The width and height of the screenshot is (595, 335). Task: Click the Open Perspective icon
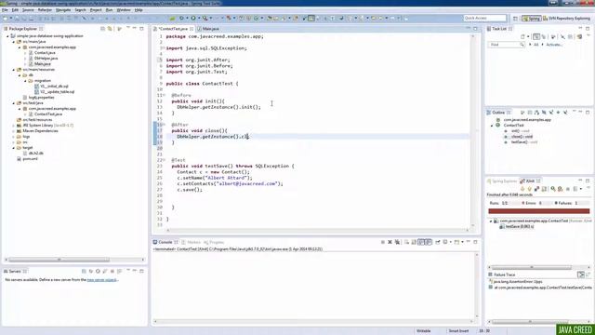(515, 19)
